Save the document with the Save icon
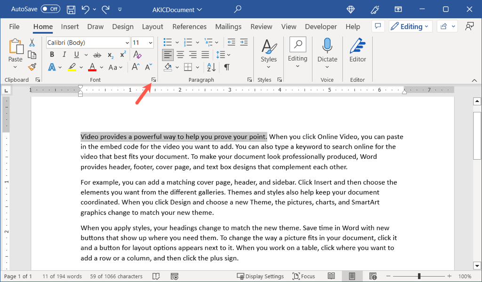This screenshot has width=482, height=282. pyautogui.click(x=71, y=9)
